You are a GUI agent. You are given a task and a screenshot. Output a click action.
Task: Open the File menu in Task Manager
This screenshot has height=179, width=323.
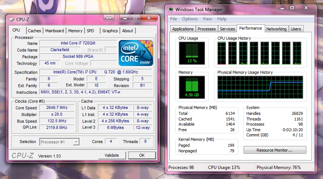pos(174,19)
